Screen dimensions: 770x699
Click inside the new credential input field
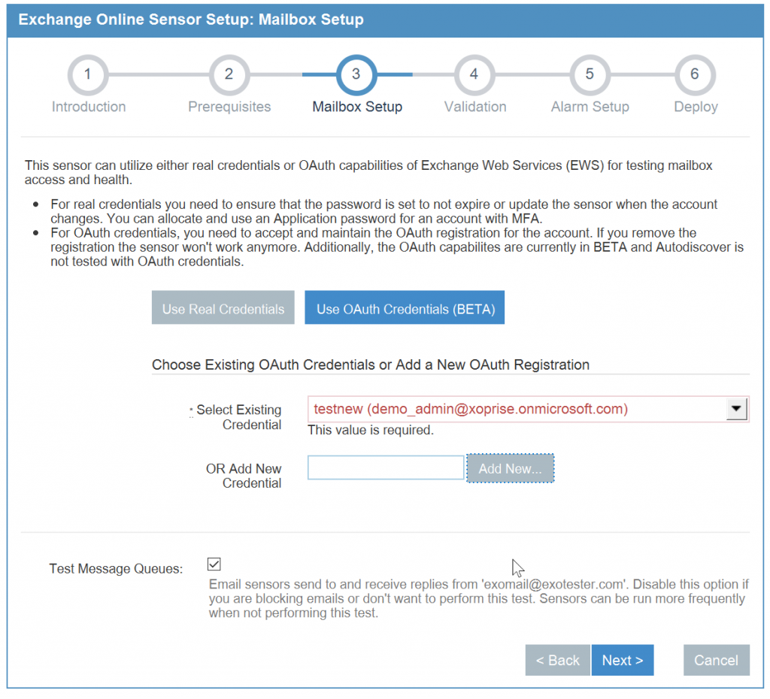386,468
